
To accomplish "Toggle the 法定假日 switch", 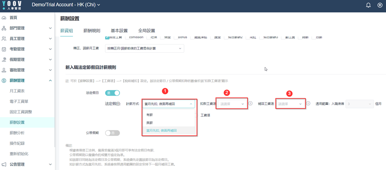I will [x=113, y=93].
